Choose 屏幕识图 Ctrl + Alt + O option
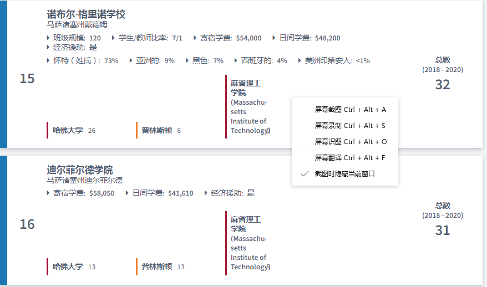 coord(349,142)
